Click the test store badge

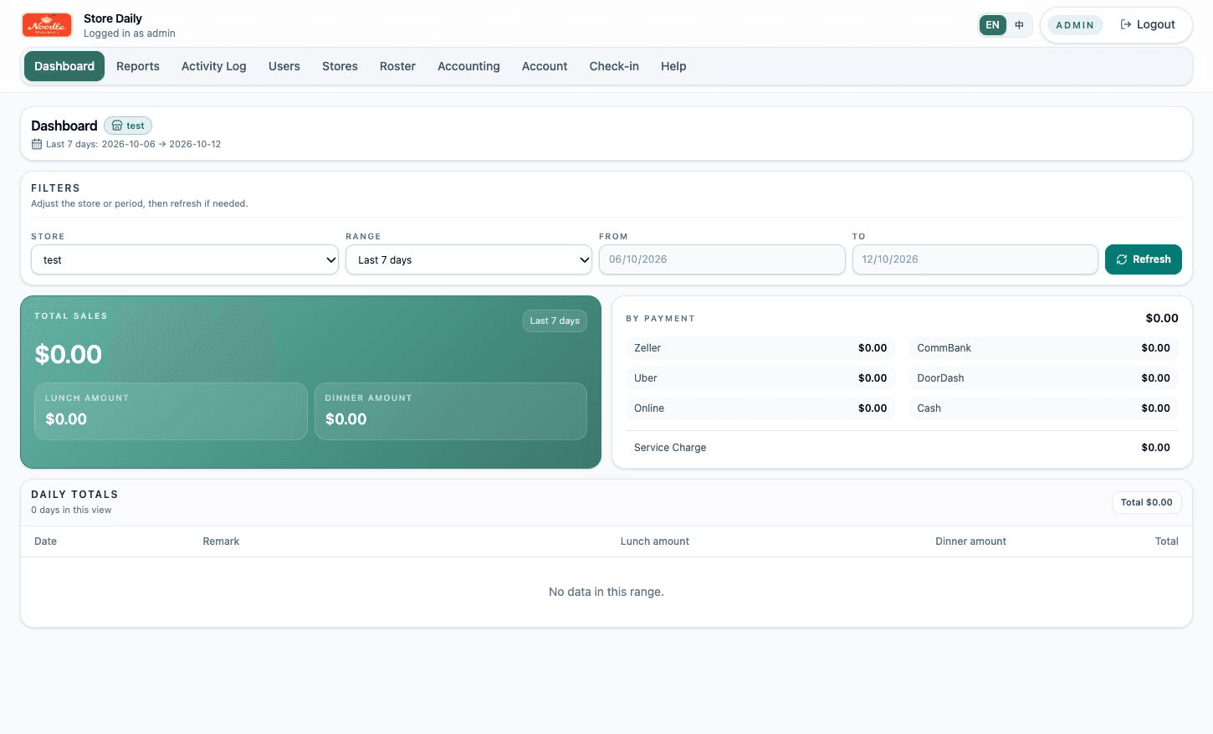(x=128, y=126)
